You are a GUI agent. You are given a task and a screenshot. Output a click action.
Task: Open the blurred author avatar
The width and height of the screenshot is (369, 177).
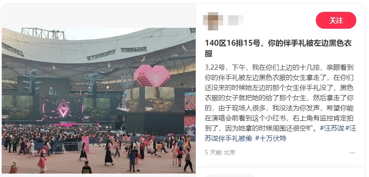(x=213, y=21)
